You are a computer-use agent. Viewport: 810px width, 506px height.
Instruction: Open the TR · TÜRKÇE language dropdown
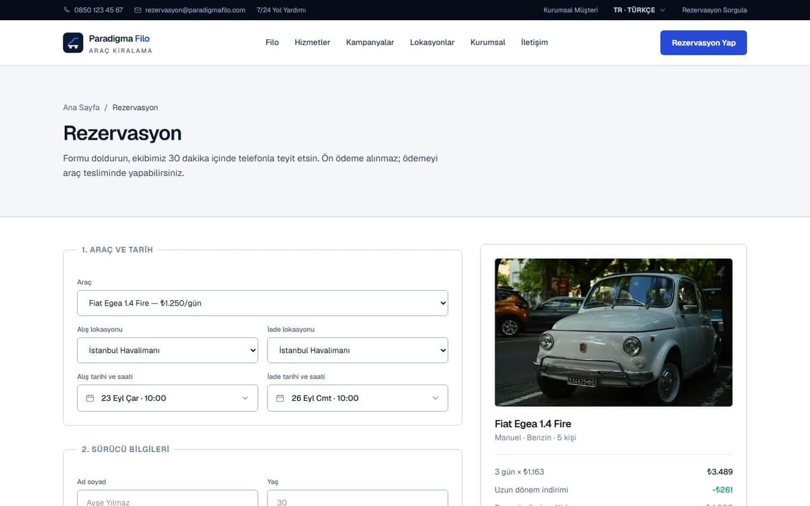point(639,10)
